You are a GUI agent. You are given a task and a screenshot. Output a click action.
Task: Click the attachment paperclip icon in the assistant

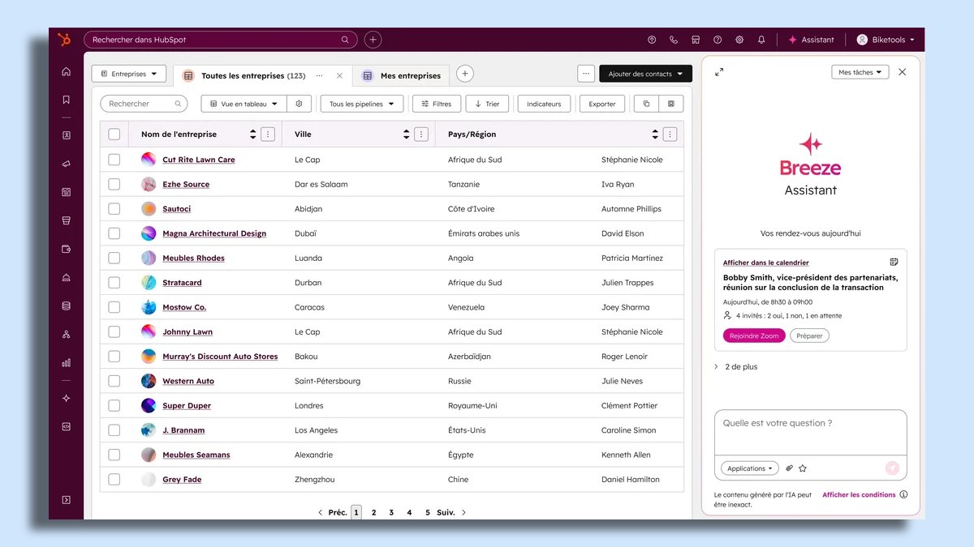pyautogui.click(x=790, y=468)
